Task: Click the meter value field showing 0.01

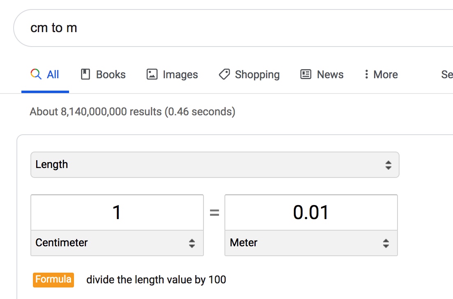Action: pyautogui.click(x=311, y=213)
